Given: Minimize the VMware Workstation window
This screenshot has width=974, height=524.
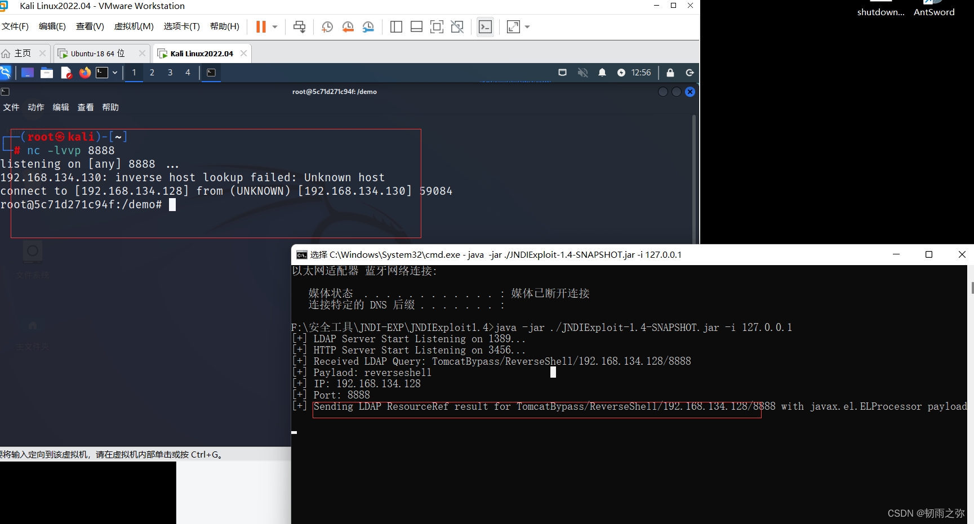Looking at the screenshot, I should click(656, 6).
